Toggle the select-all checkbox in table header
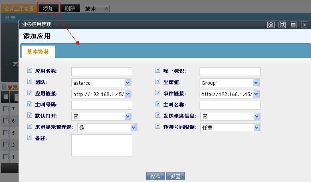Screen dimensions: 311x182 tap(6, 97)
